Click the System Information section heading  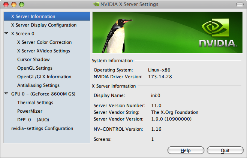coord(112,61)
